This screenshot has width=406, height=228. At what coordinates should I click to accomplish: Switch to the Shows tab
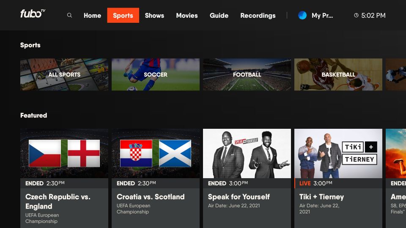click(x=154, y=16)
